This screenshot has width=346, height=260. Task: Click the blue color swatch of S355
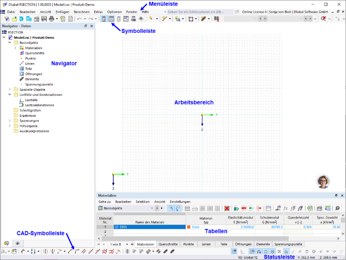pos(117,227)
